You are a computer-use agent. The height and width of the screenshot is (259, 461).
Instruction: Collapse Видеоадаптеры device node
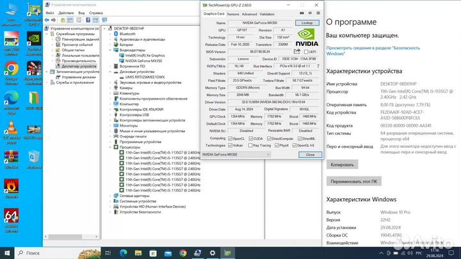pyautogui.click(x=111, y=51)
